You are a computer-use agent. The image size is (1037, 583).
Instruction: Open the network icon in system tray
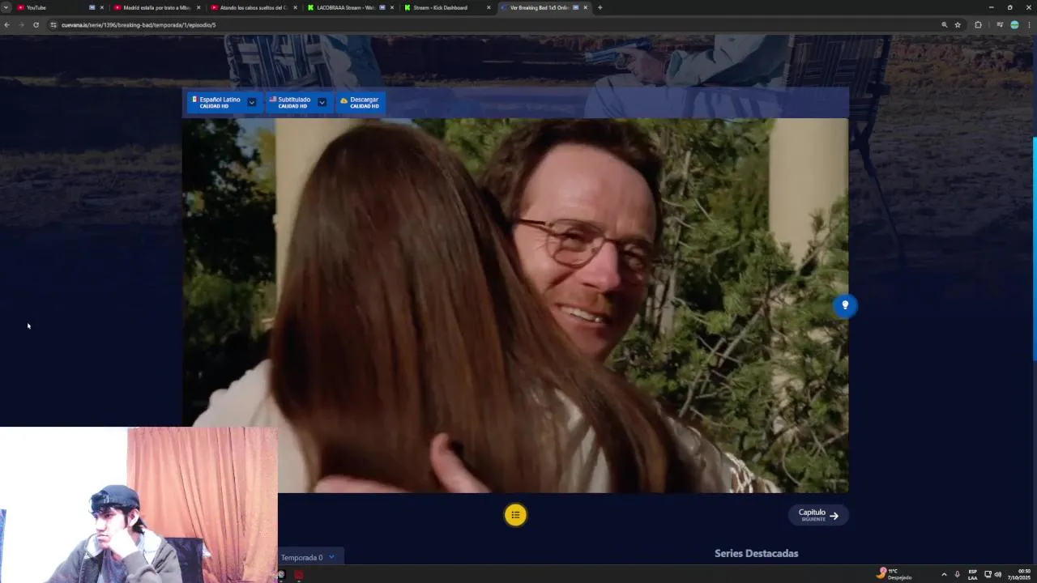point(988,574)
